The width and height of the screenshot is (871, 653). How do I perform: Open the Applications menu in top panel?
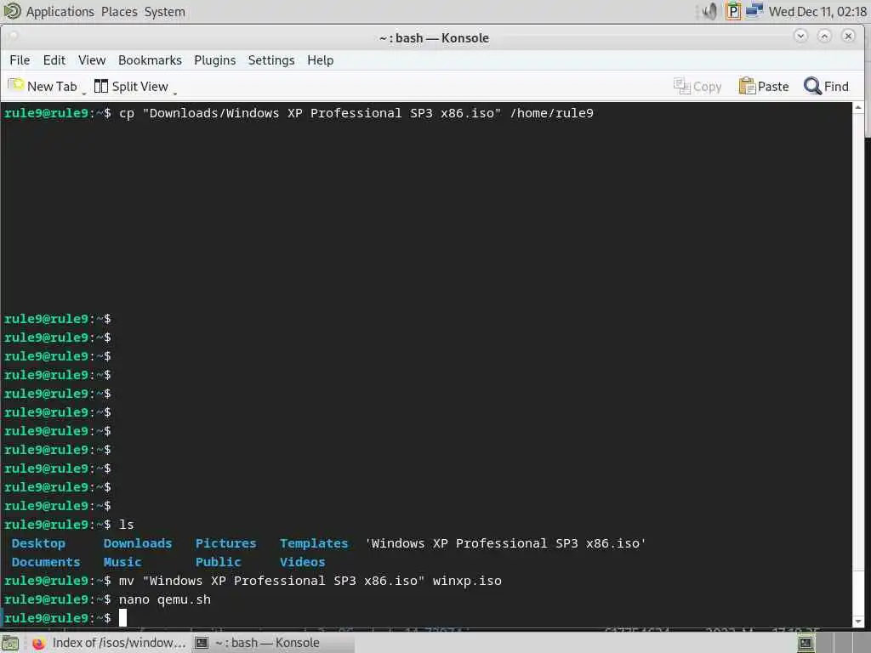(60, 12)
